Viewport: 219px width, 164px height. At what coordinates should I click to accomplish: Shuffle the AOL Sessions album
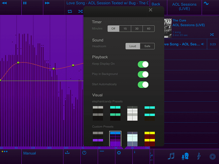[212, 34]
